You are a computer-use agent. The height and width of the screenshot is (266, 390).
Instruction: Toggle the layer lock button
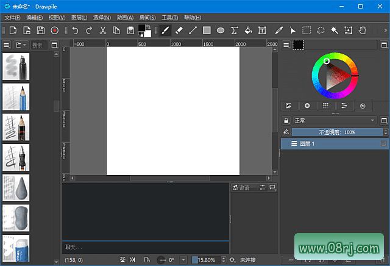(286, 120)
